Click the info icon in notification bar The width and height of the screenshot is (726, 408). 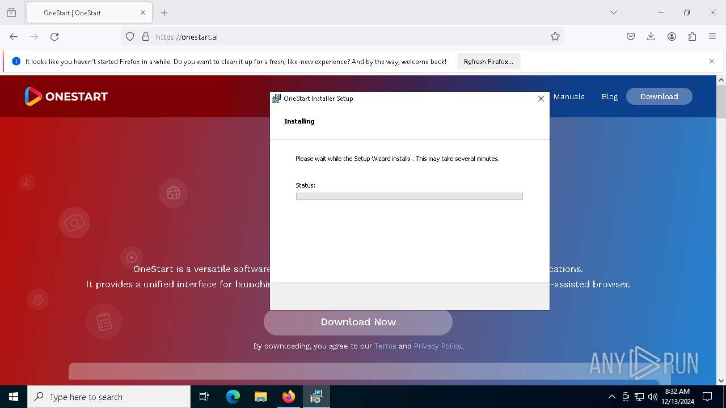16,61
